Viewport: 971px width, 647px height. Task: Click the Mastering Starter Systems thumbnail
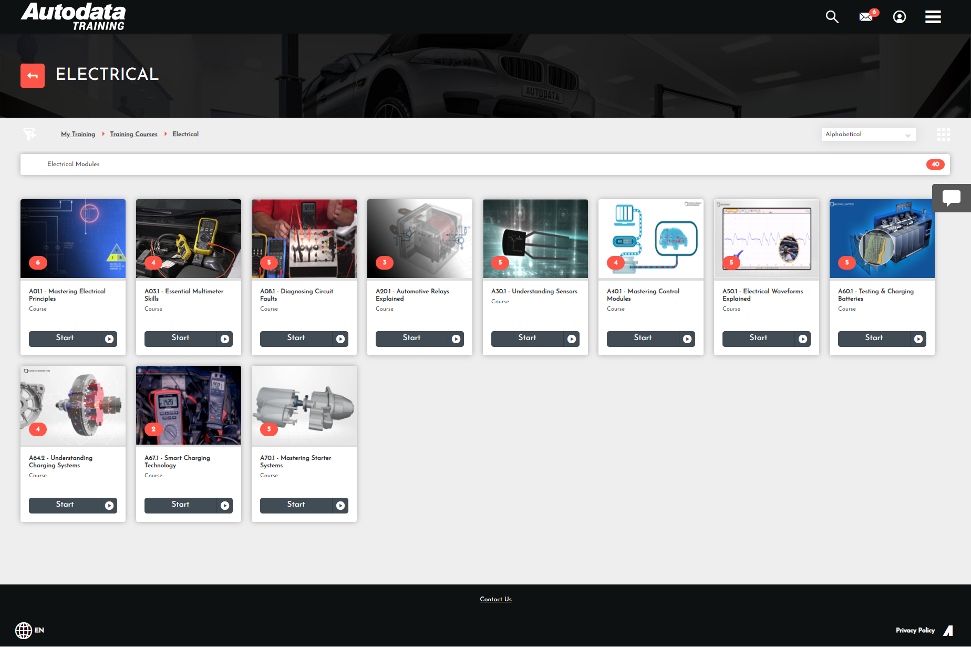click(304, 405)
